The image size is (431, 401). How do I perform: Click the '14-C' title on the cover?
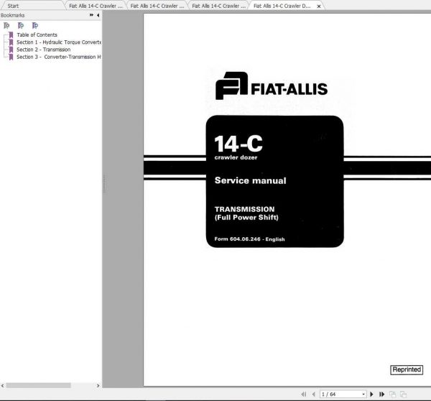(238, 144)
